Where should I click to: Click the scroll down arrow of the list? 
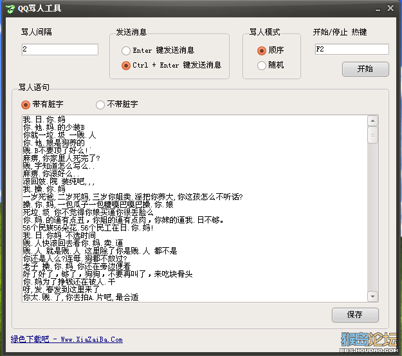point(372,296)
